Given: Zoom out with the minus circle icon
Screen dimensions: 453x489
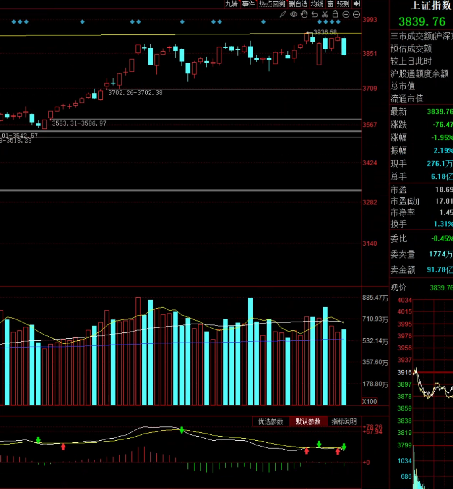Looking at the screenshot, I should pos(357,15).
